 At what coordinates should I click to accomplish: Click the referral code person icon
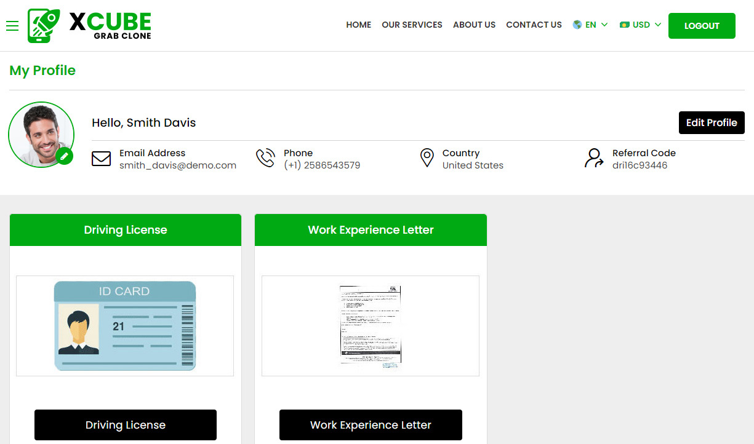[x=594, y=158]
